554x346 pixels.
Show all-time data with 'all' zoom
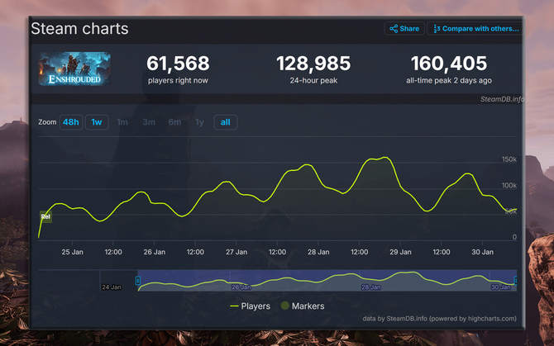(x=226, y=122)
